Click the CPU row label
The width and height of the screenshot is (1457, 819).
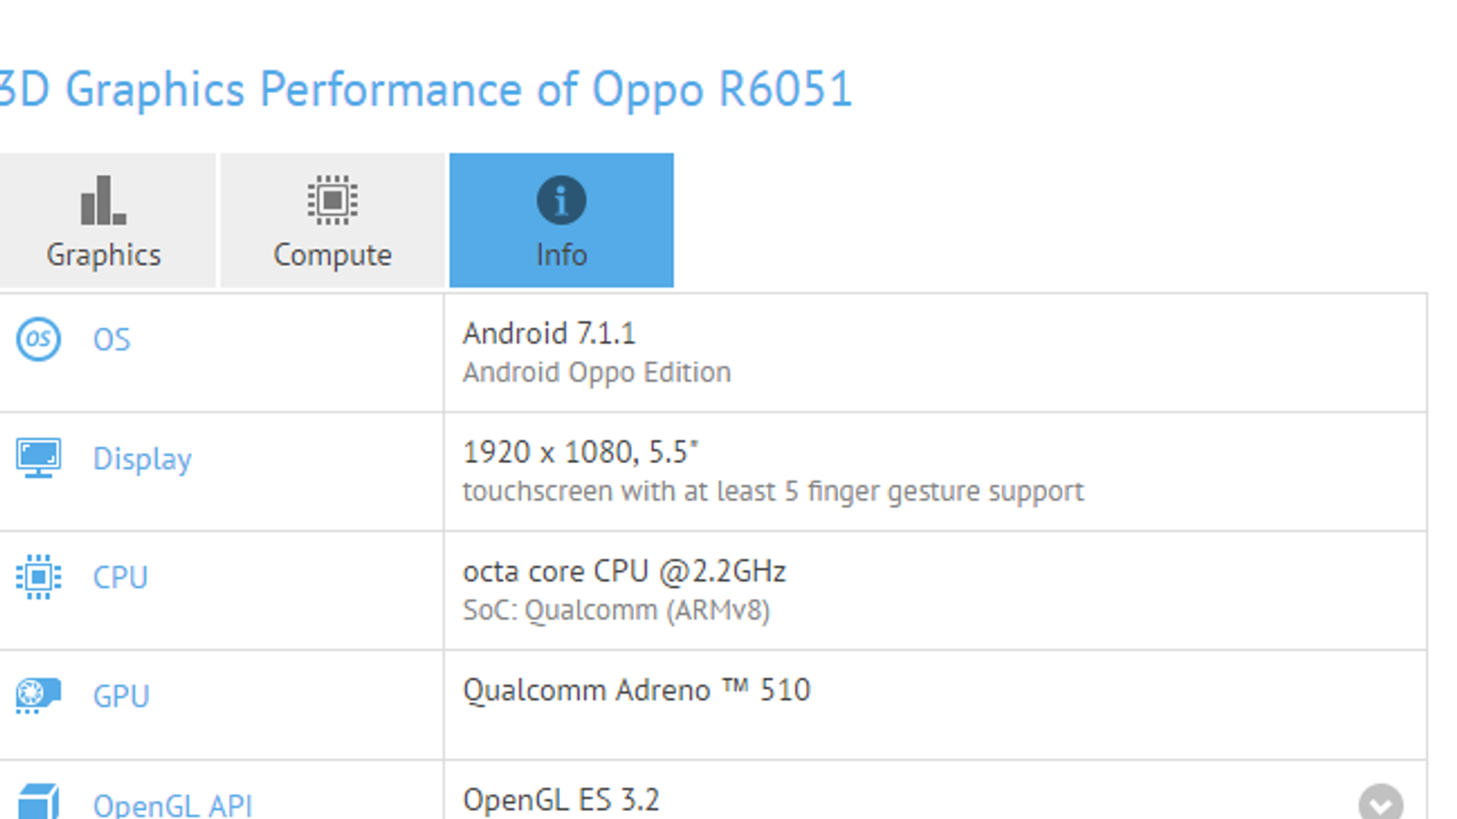[x=120, y=577]
